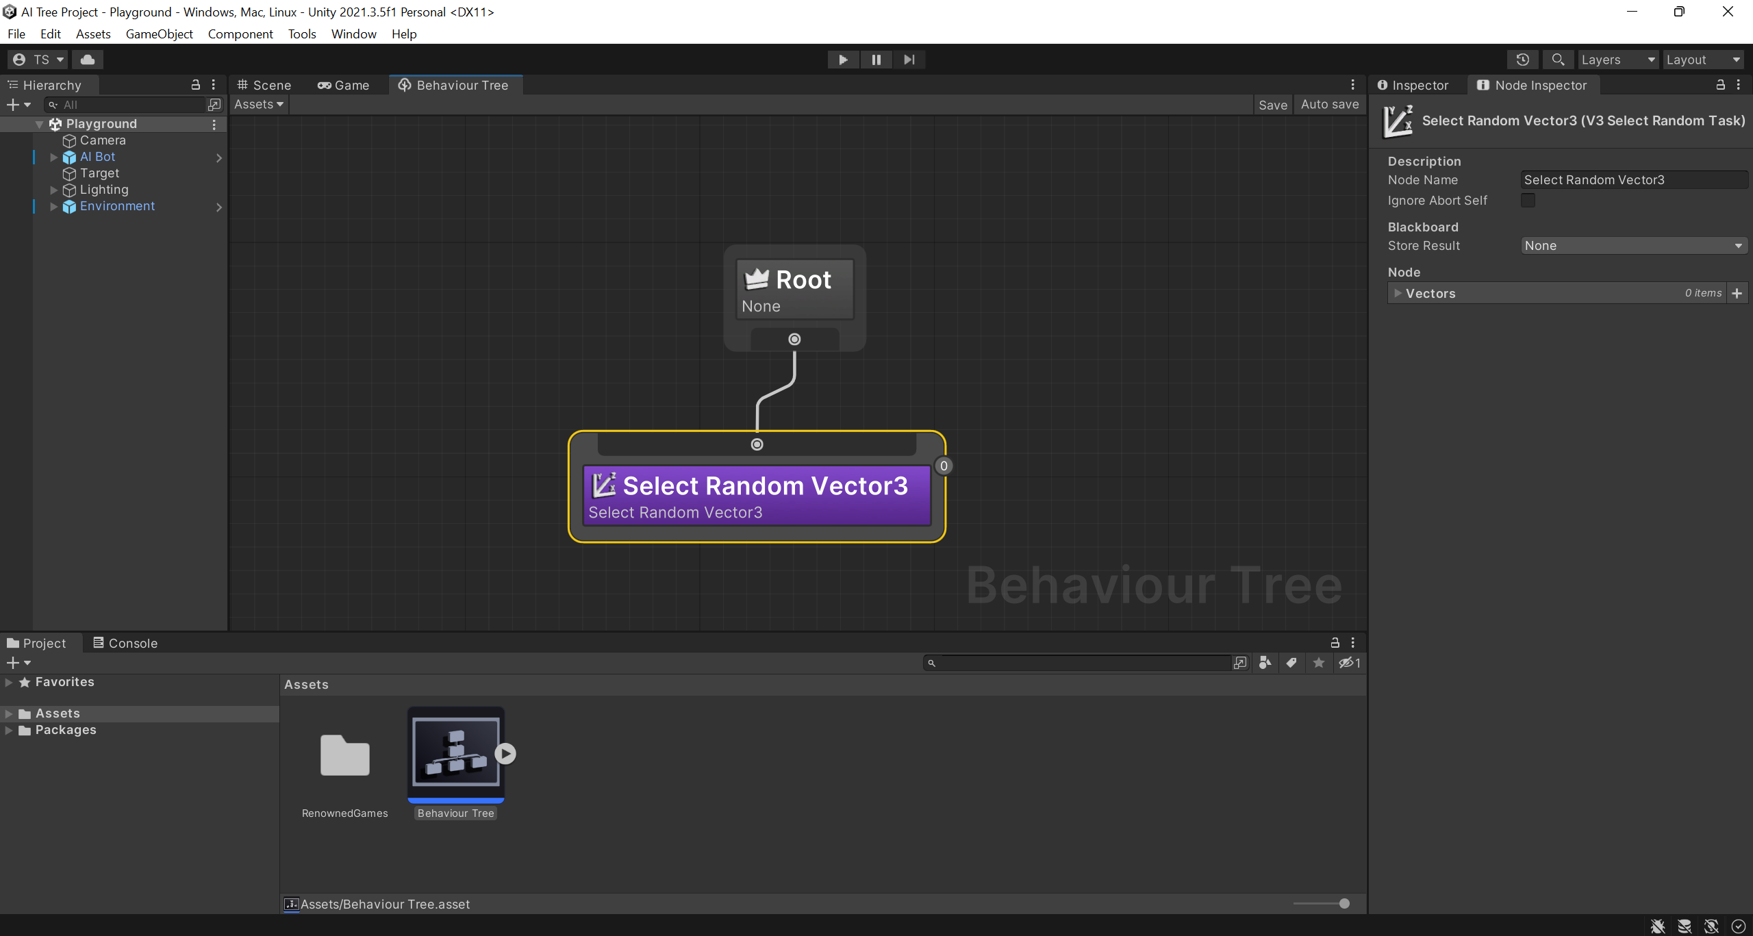
Task: Switch to the Scene tab
Action: pos(264,85)
